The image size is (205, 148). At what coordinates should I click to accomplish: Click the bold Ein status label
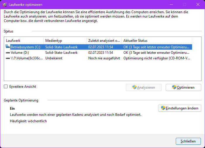[12, 109]
